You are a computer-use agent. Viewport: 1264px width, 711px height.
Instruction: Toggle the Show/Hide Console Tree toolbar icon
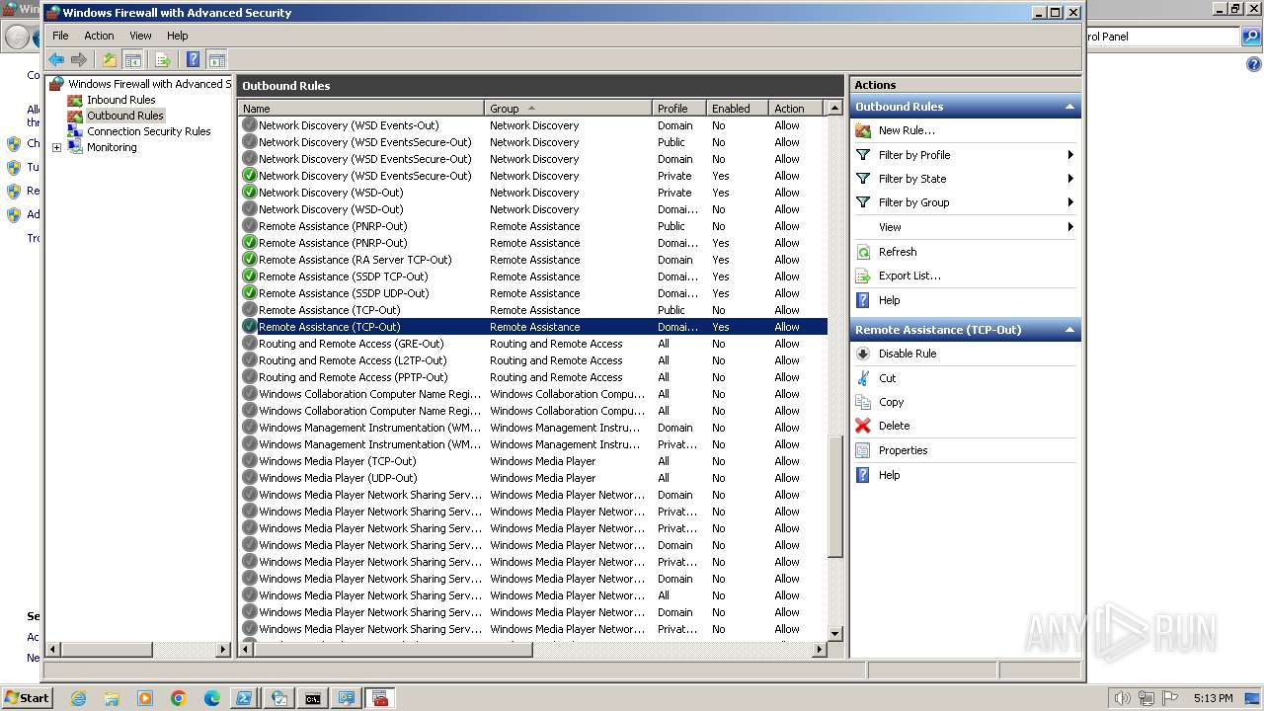click(133, 60)
